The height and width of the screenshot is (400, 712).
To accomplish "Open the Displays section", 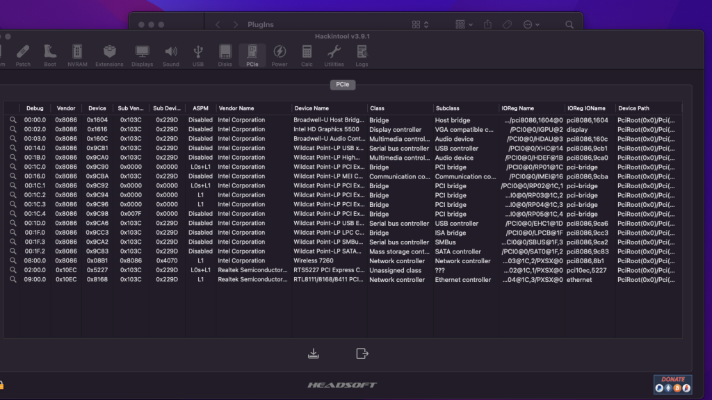I will pyautogui.click(x=142, y=56).
